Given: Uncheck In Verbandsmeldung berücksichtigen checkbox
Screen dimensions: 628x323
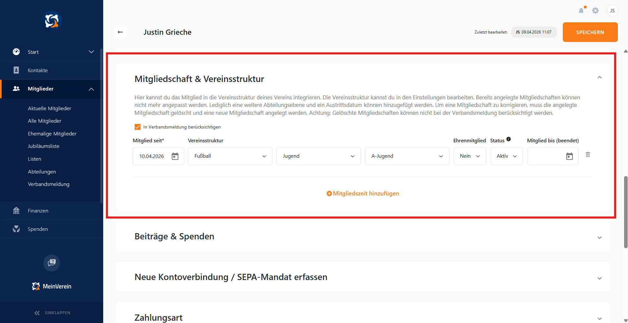Looking at the screenshot, I should click(138, 127).
